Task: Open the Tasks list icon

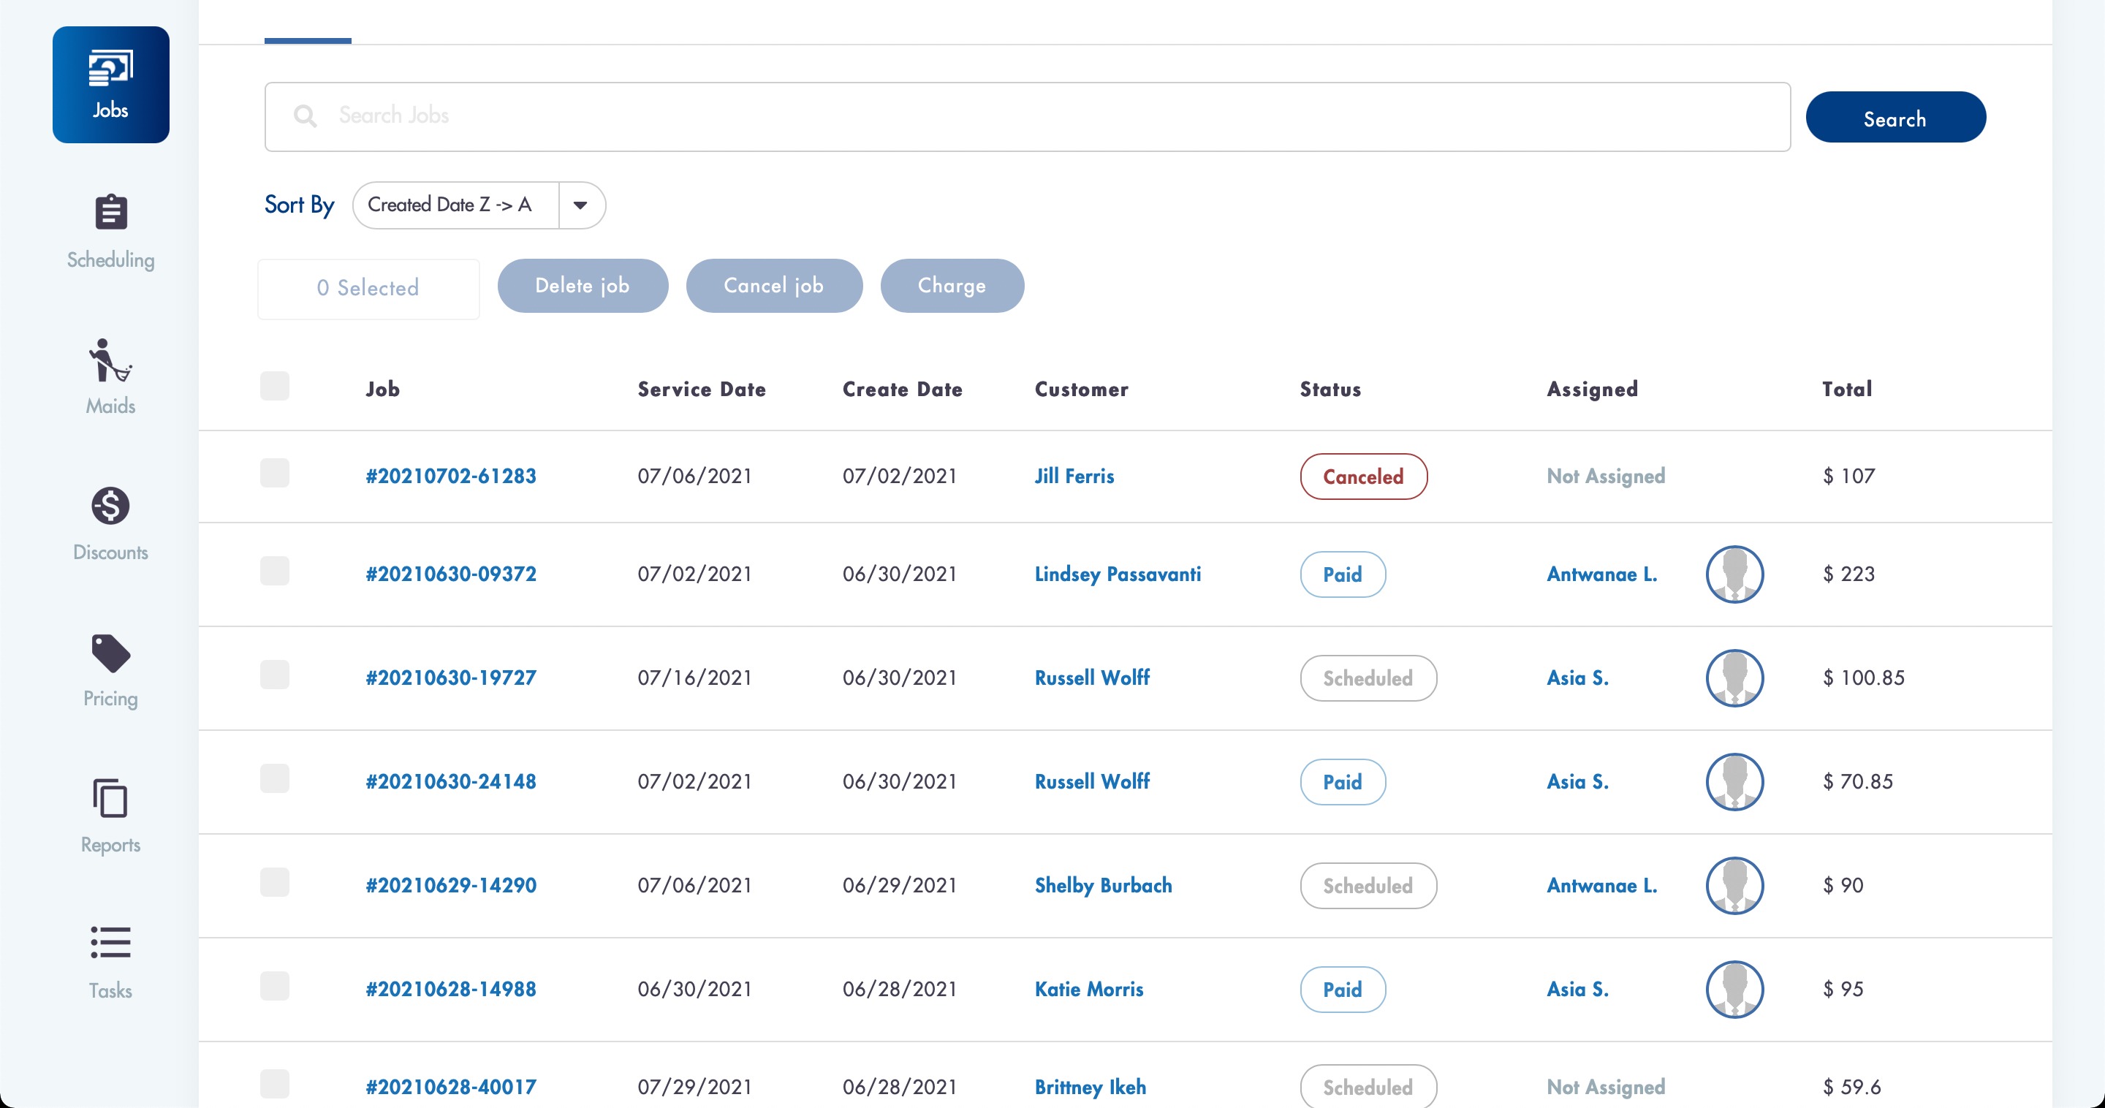Action: [x=110, y=943]
